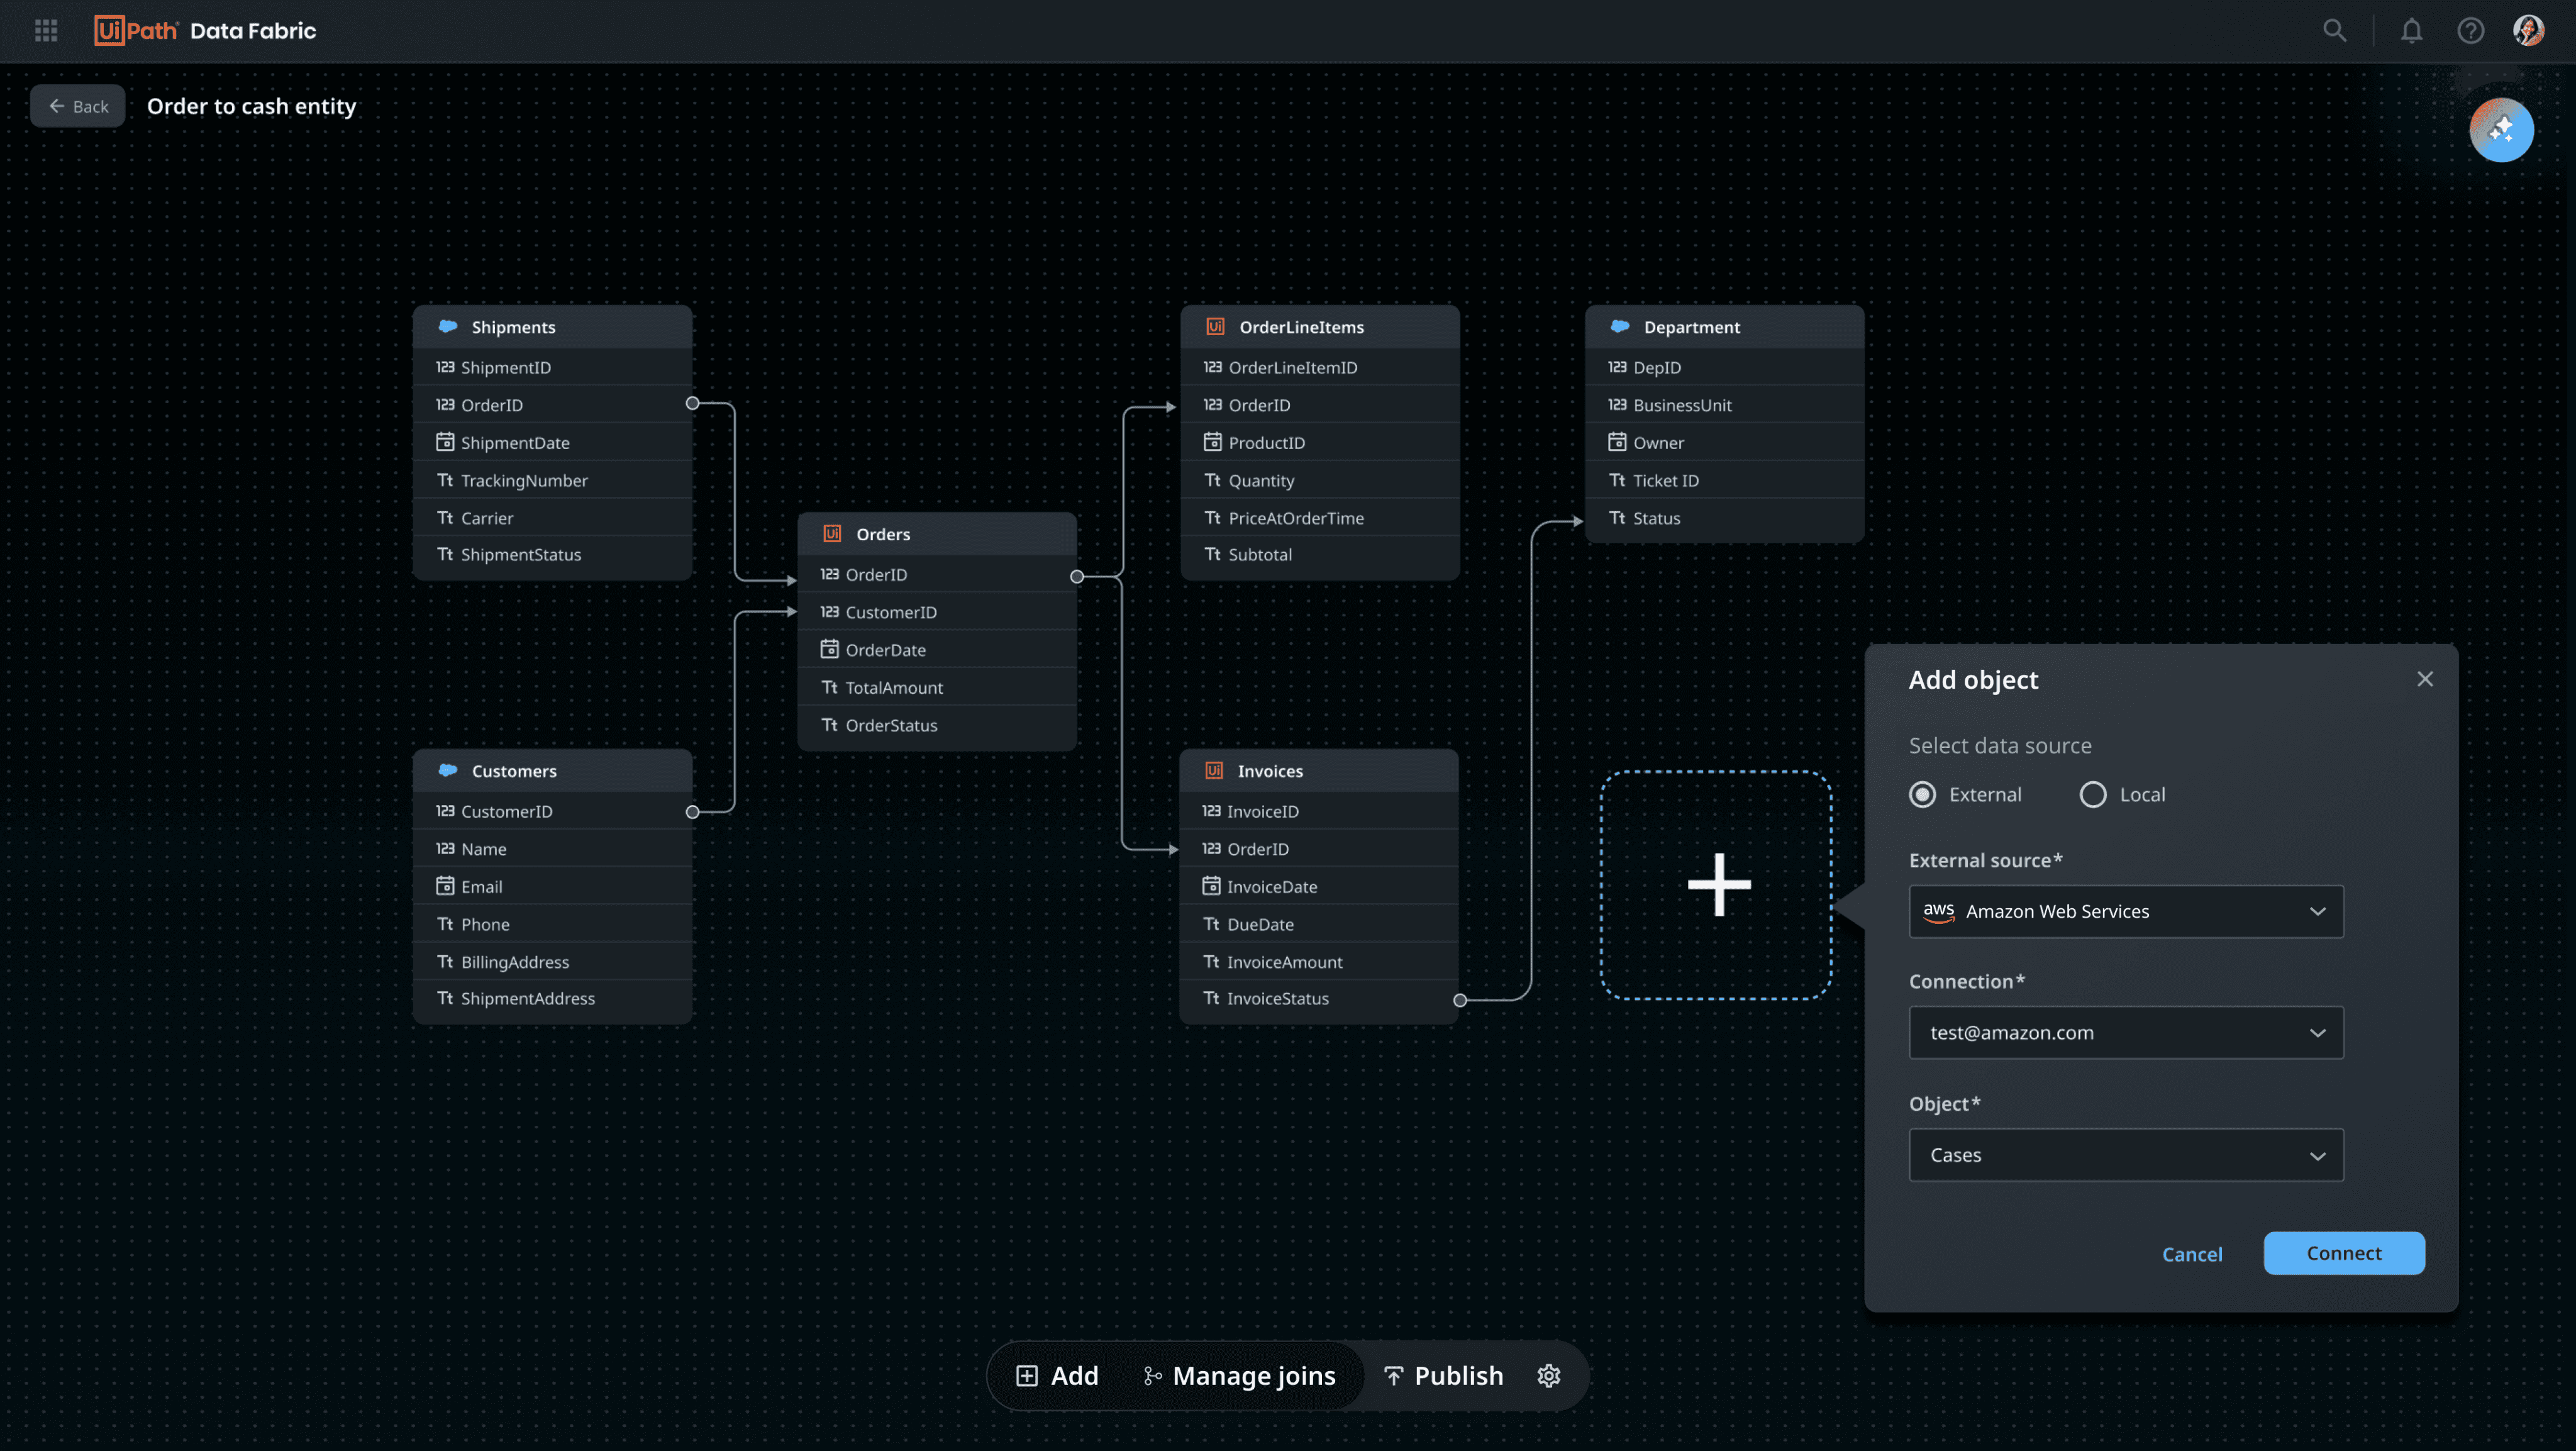This screenshot has width=2576, height=1451.
Task: Click the search magnifier icon
Action: (2334, 31)
